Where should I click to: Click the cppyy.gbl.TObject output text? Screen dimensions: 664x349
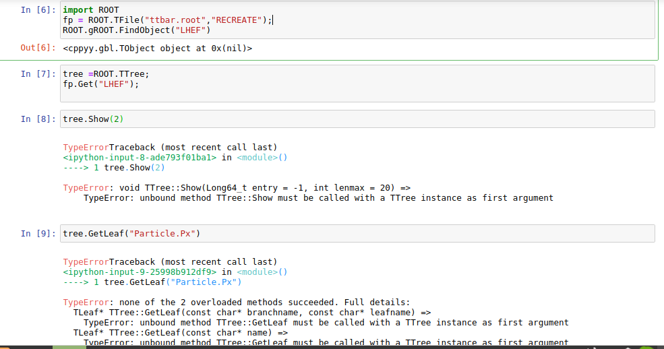[x=157, y=49]
